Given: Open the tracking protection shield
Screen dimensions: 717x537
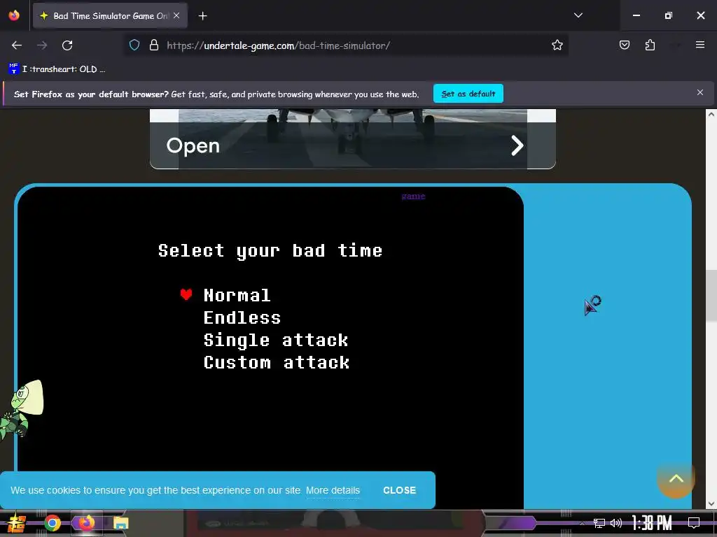Looking at the screenshot, I should 134,45.
